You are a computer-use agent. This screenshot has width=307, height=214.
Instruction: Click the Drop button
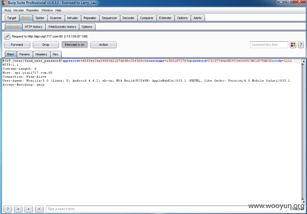(x=46, y=45)
